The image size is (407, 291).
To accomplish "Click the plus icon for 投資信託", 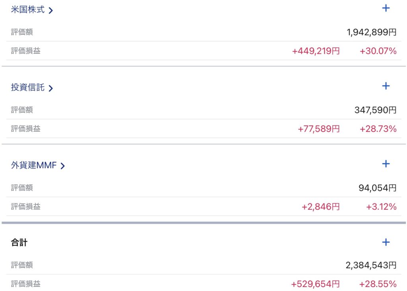I will coord(386,86).
